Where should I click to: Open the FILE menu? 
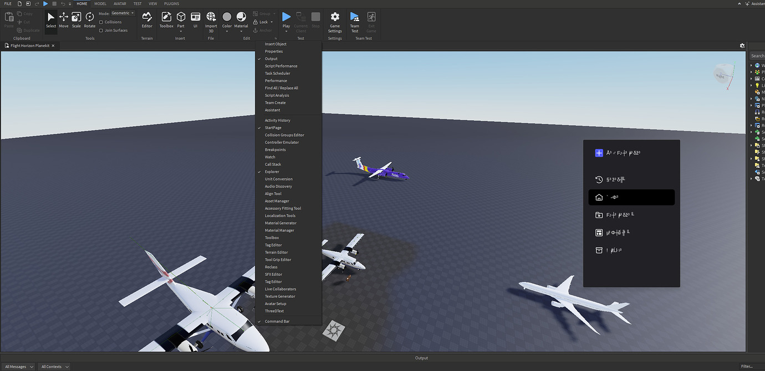pyautogui.click(x=8, y=4)
